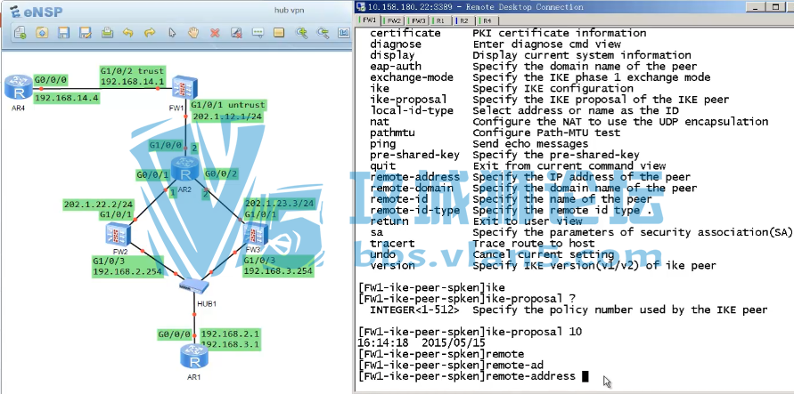Click the New Topology icon in eNSP toolbar
Image resolution: width=794 pixels, height=394 pixels.
(x=20, y=33)
